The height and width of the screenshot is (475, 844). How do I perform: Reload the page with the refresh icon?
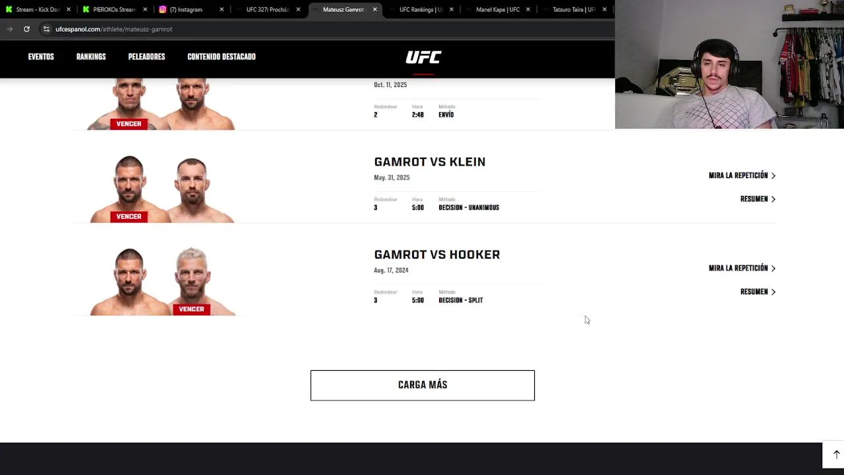tap(26, 29)
